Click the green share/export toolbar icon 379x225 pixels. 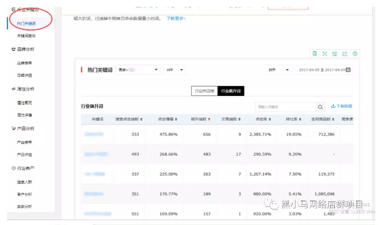(345, 54)
